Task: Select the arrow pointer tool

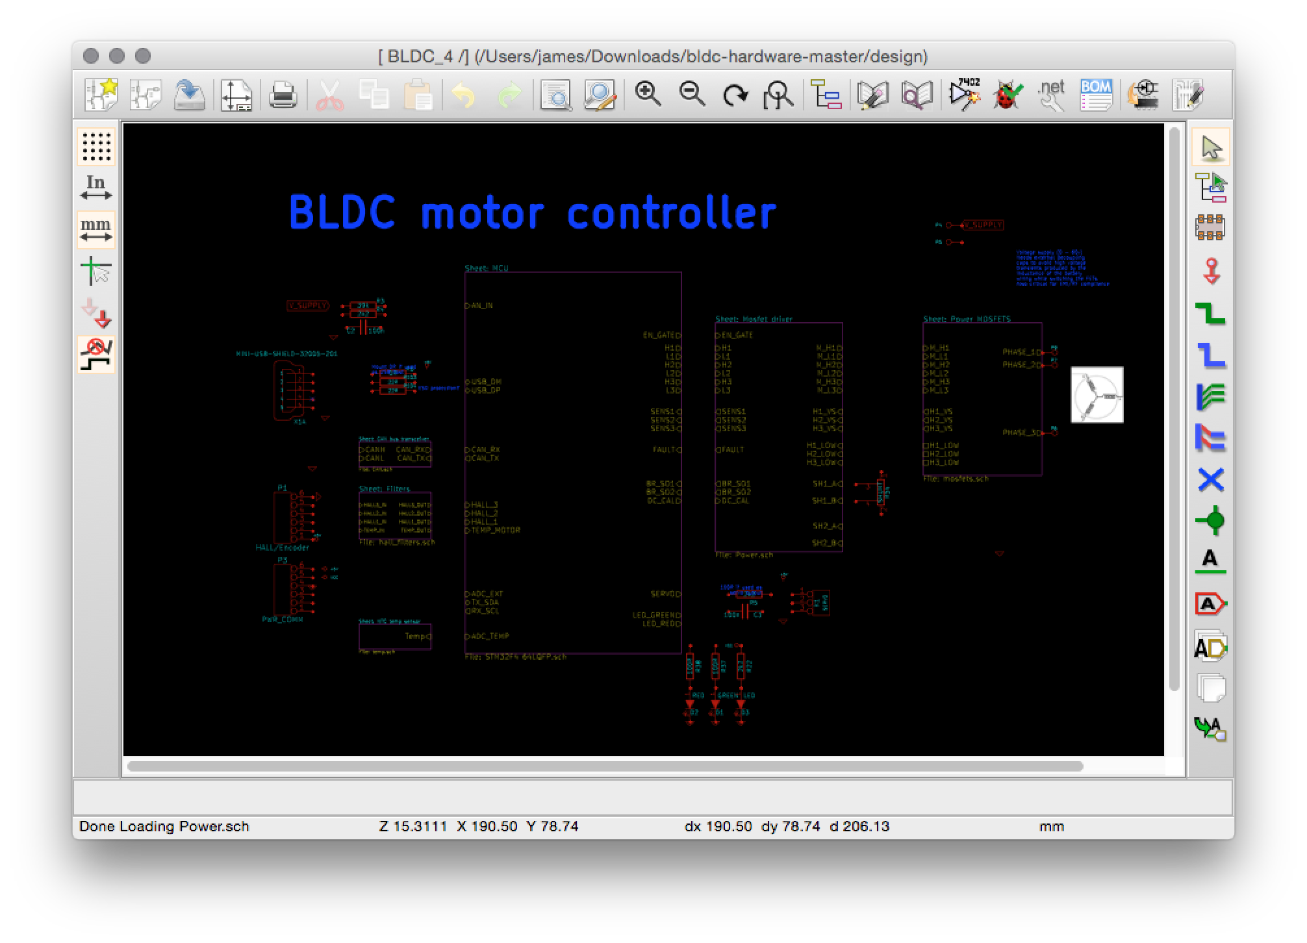Action: [1211, 147]
